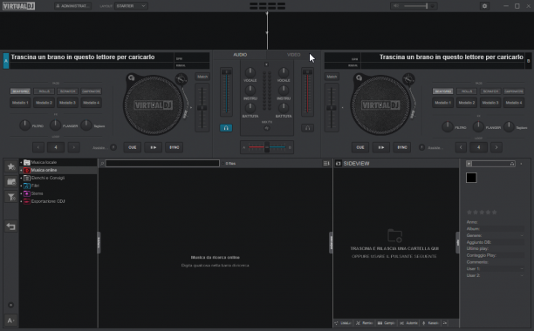The width and height of the screenshot is (534, 331).
Task: Click the crossfader slider
Action: [267, 147]
